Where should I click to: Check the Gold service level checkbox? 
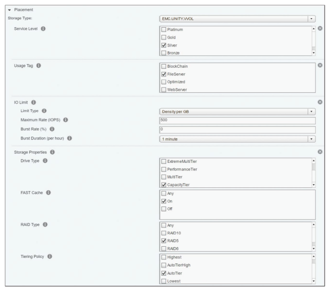point(164,37)
